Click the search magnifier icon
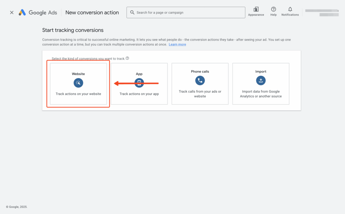This screenshot has width=345, height=214. (x=133, y=12)
